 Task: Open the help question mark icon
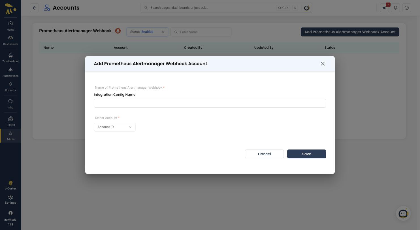[406, 8]
